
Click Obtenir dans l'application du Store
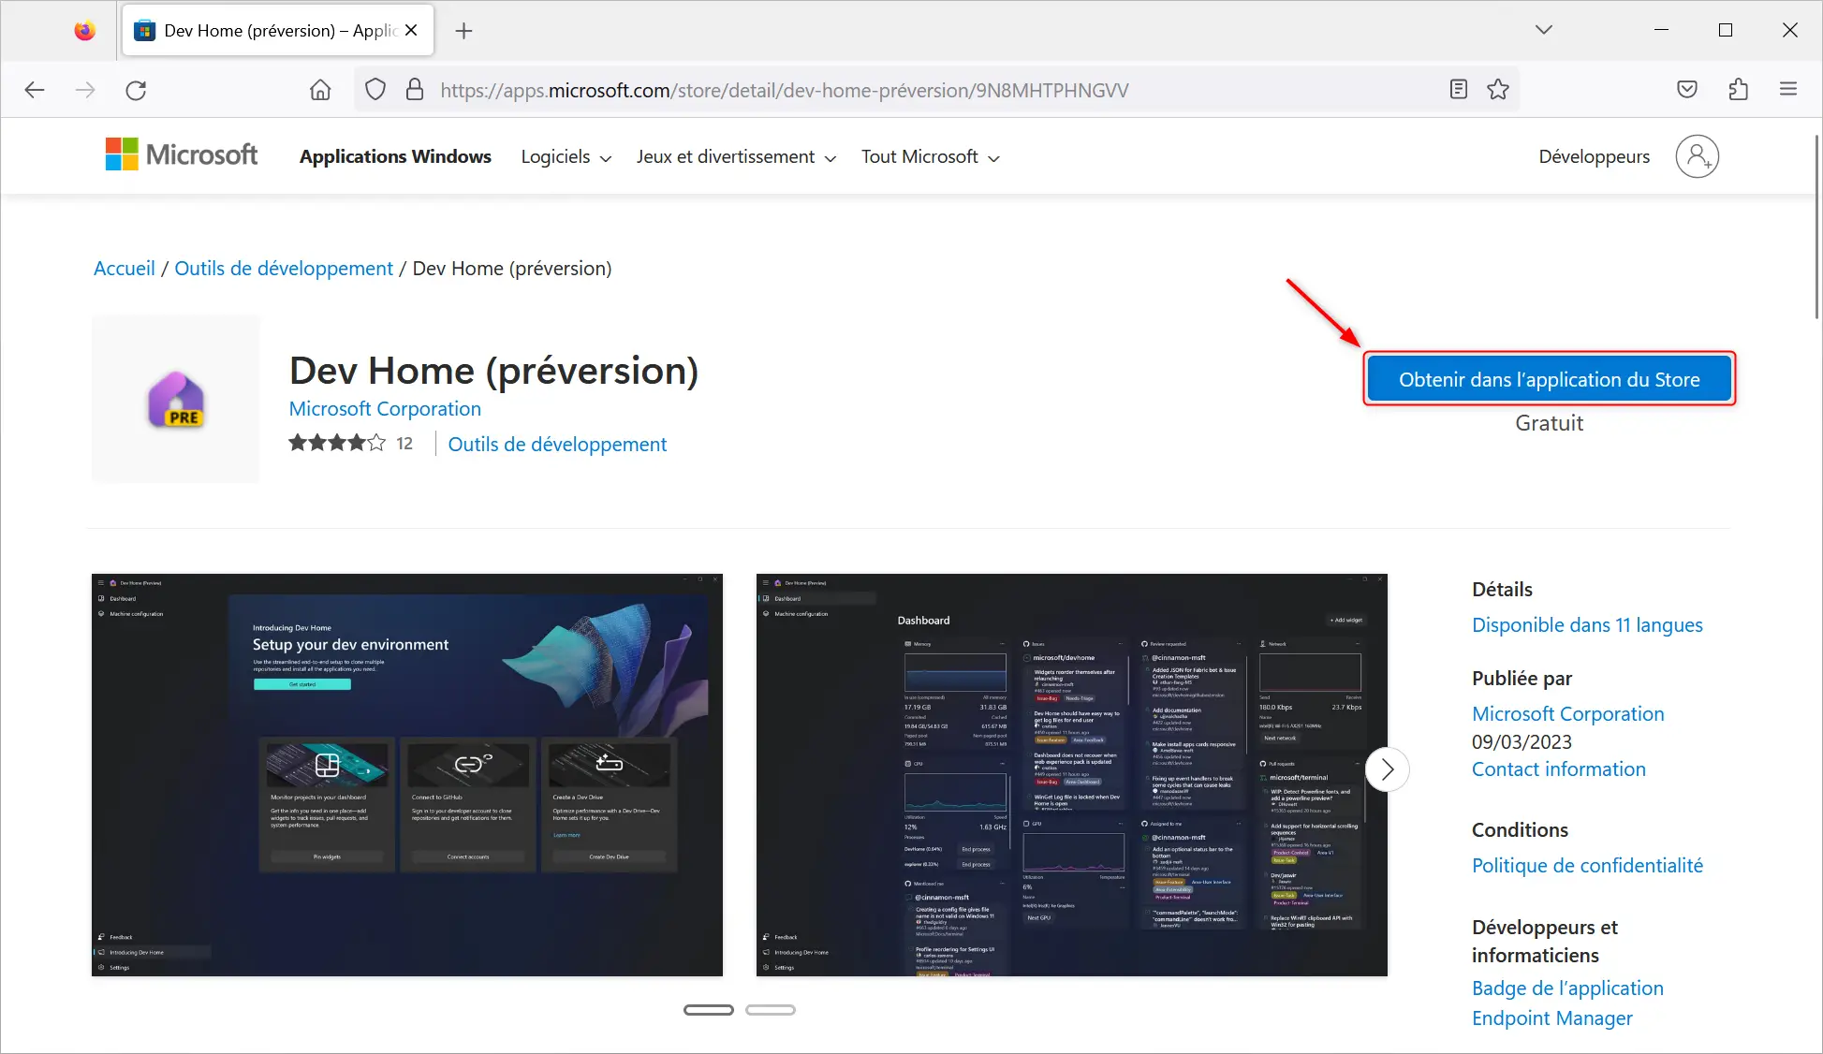click(1550, 379)
